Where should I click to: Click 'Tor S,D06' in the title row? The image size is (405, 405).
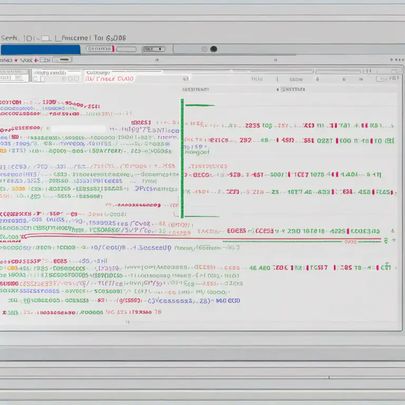pyautogui.click(x=110, y=38)
